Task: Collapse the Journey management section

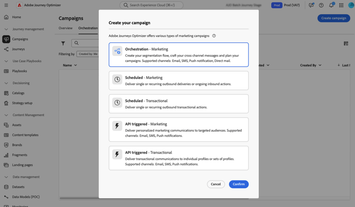Action: (x=6, y=29)
